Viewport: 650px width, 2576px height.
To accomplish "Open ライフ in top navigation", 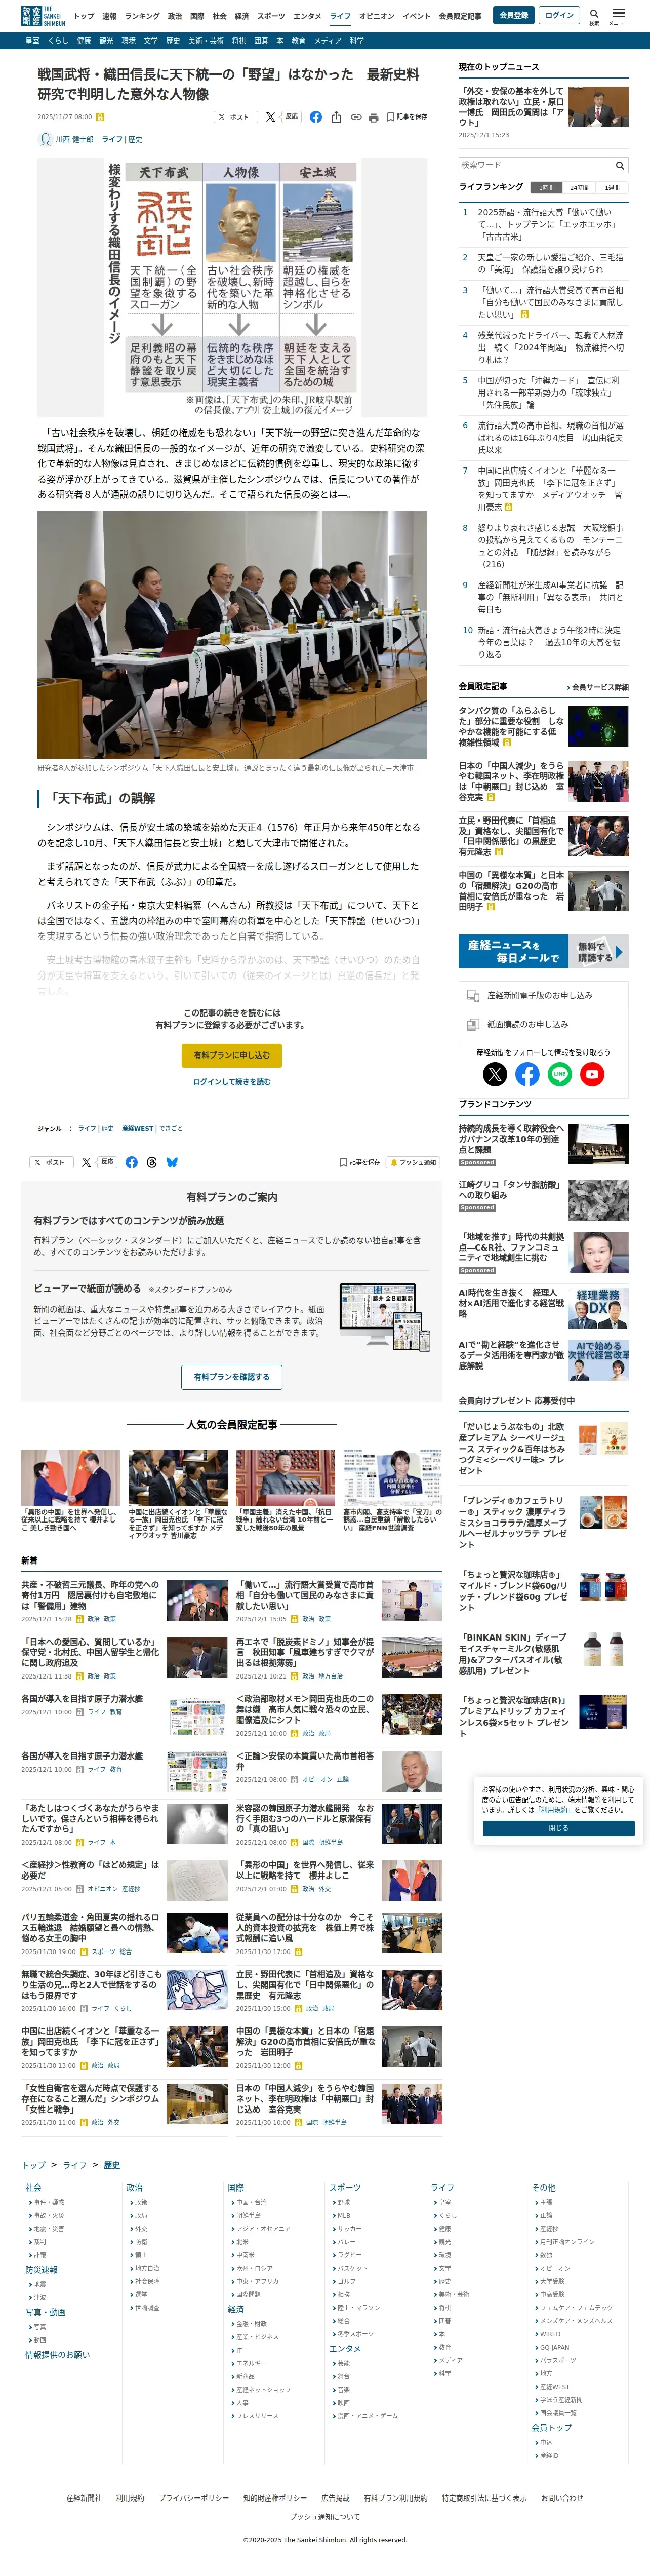I will tap(340, 16).
